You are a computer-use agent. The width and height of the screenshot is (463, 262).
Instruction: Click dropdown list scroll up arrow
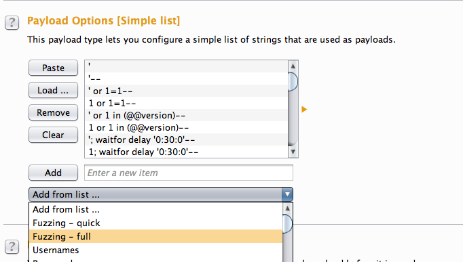tap(287, 209)
